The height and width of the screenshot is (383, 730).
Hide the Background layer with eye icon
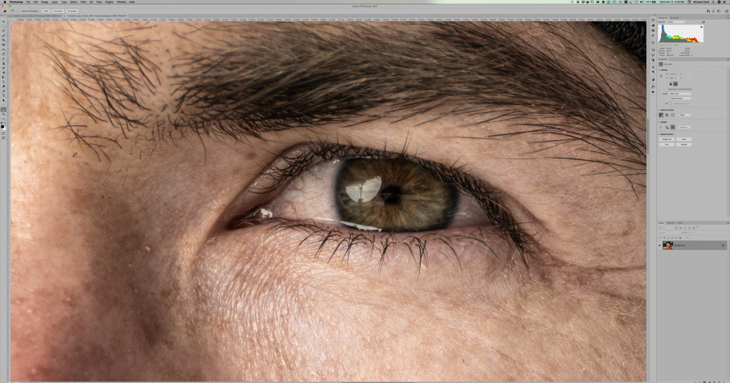660,246
